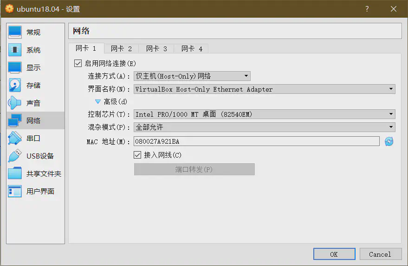
Task: Select the 系统 (System) chip icon
Action: pos(15,50)
